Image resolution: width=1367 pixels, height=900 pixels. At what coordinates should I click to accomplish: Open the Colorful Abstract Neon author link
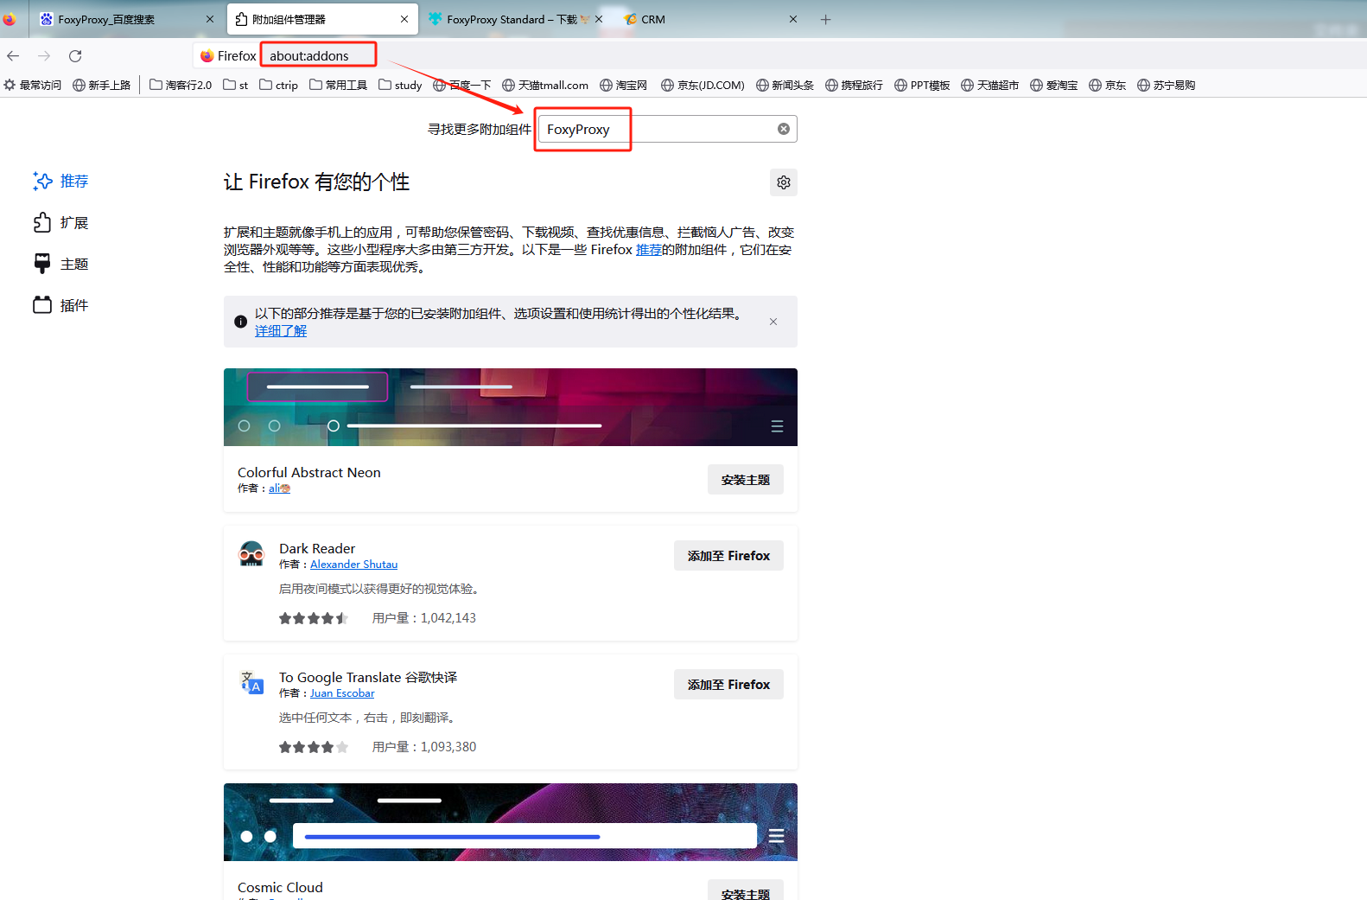279,488
